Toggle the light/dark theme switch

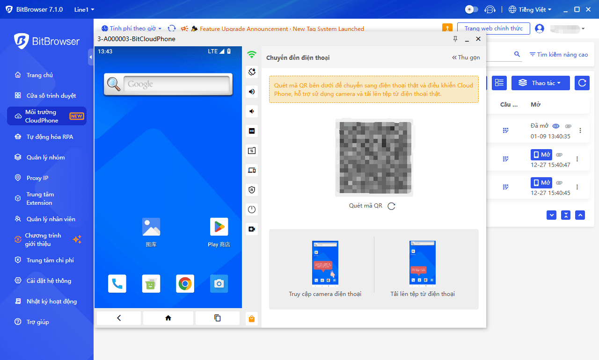(x=471, y=9)
